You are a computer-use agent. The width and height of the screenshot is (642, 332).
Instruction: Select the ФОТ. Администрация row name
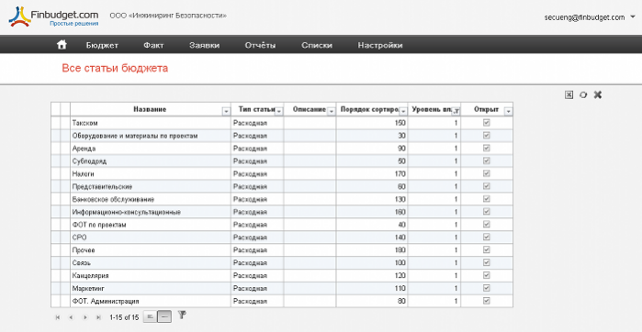106,301
